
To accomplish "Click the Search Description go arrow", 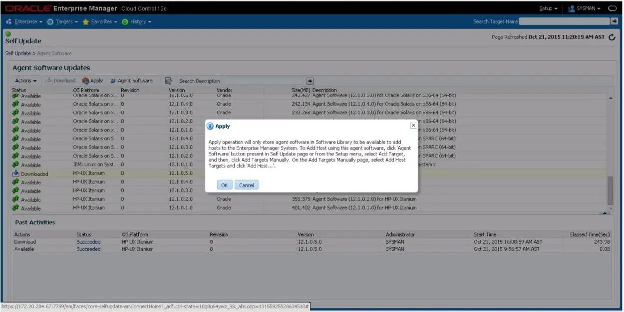I will click(x=310, y=81).
